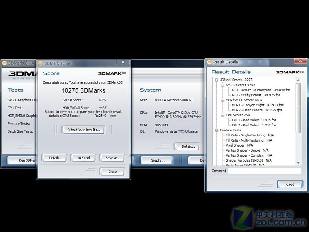Select CPU2 - Red Valley row
Image resolution: width=309 pixels, height=232 pixels.
point(254,125)
